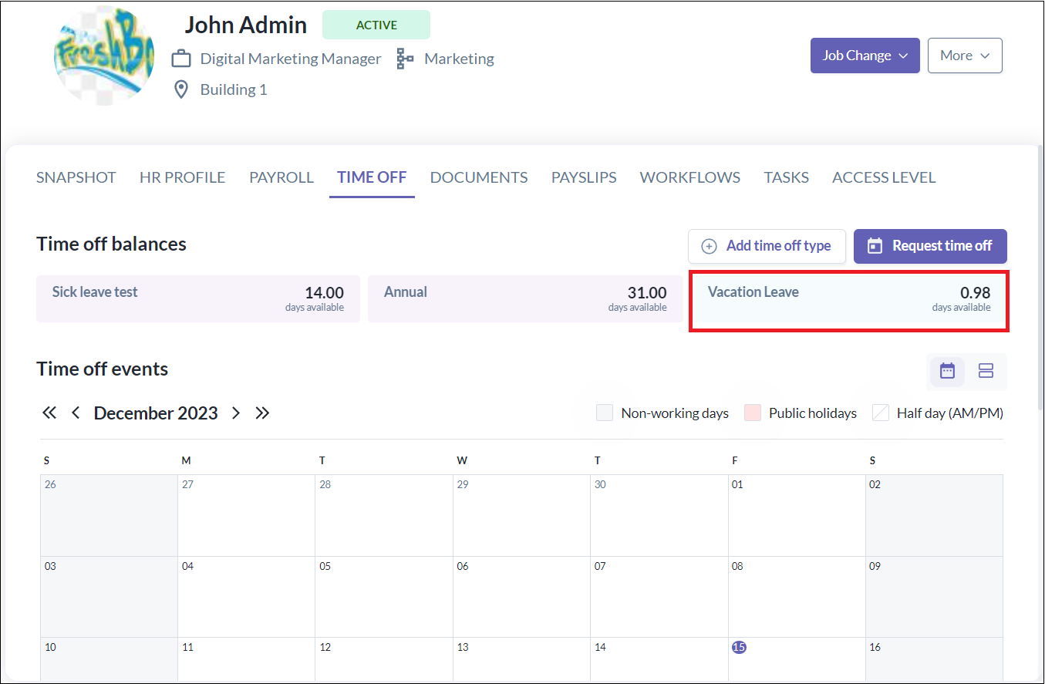Click the Request time off button
Screen dimensions: 1045x684
tap(930, 246)
